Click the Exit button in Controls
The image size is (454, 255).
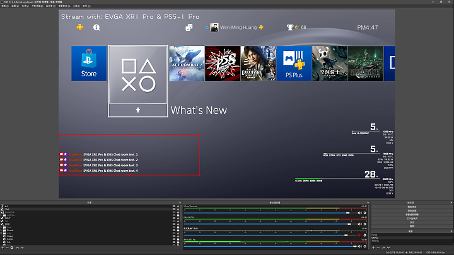412,227
